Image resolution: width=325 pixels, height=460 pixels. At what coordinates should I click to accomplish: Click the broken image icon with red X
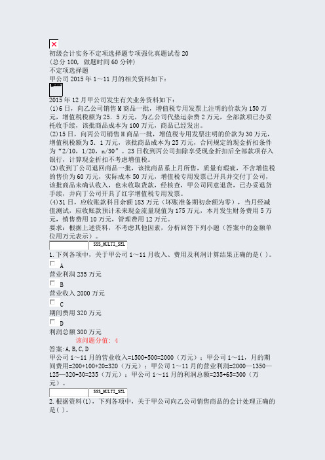(x=54, y=44)
